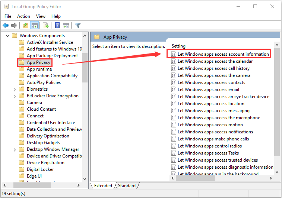The height and width of the screenshot is (198, 282).
Task: Click tree pane horizontal scrollbar right arrow
Action: click(x=78, y=185)
